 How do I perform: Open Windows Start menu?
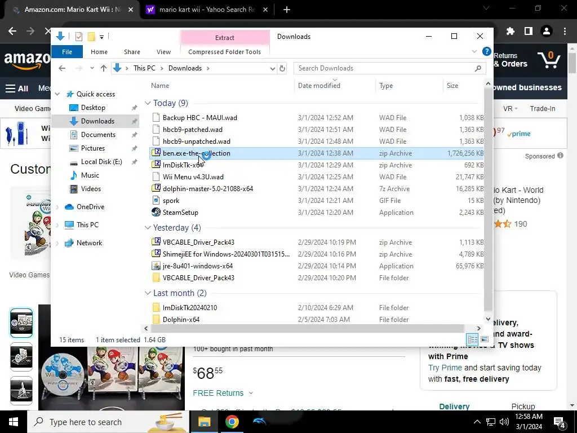(x=14, y=422)
